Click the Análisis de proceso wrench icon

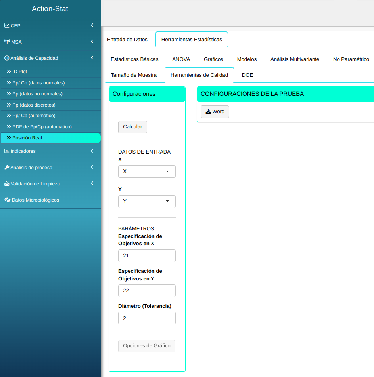(x=7, y=168)
